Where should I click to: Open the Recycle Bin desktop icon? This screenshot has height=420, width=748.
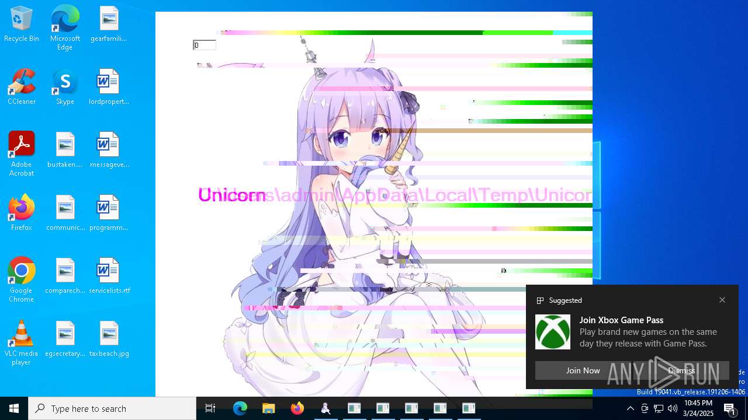click(x=22, y=24)
